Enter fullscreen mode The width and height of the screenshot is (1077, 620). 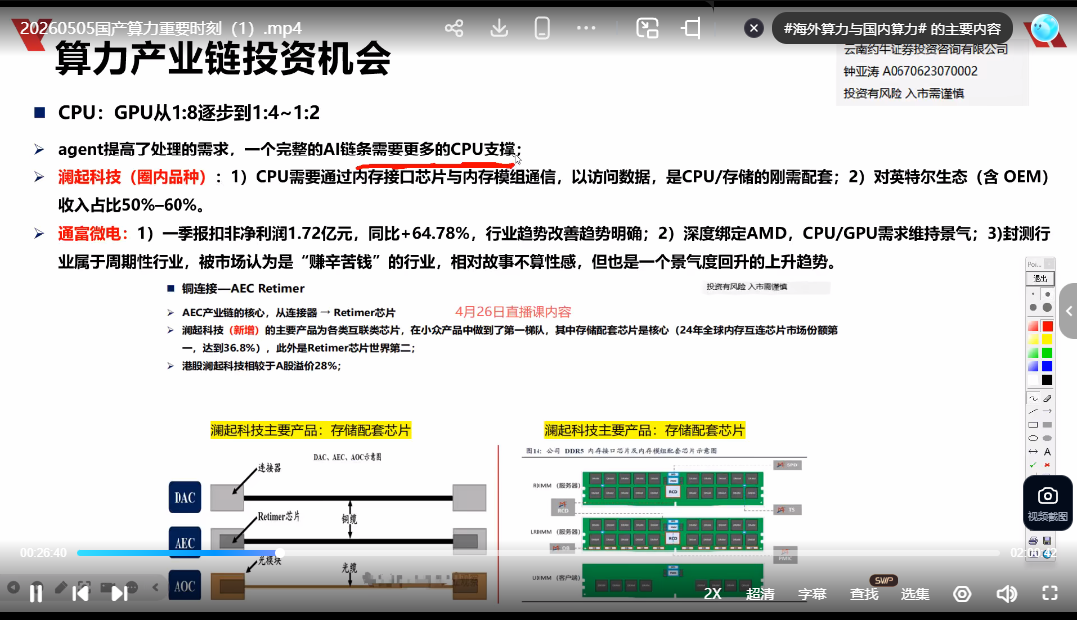1049,593
